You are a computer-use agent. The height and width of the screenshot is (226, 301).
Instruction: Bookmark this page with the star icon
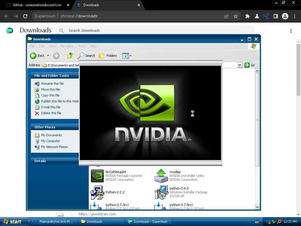236,16
